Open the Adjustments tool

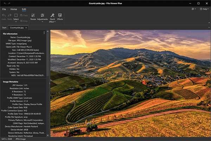click(43, 17)
